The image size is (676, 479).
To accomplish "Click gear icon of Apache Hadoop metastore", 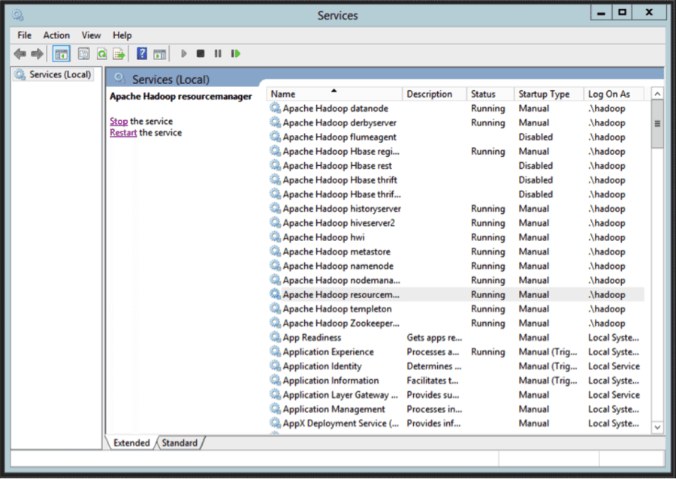I will click(275, 251).
